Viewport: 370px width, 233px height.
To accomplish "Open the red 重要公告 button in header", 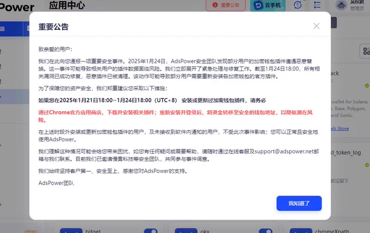I will click(226, 5).
